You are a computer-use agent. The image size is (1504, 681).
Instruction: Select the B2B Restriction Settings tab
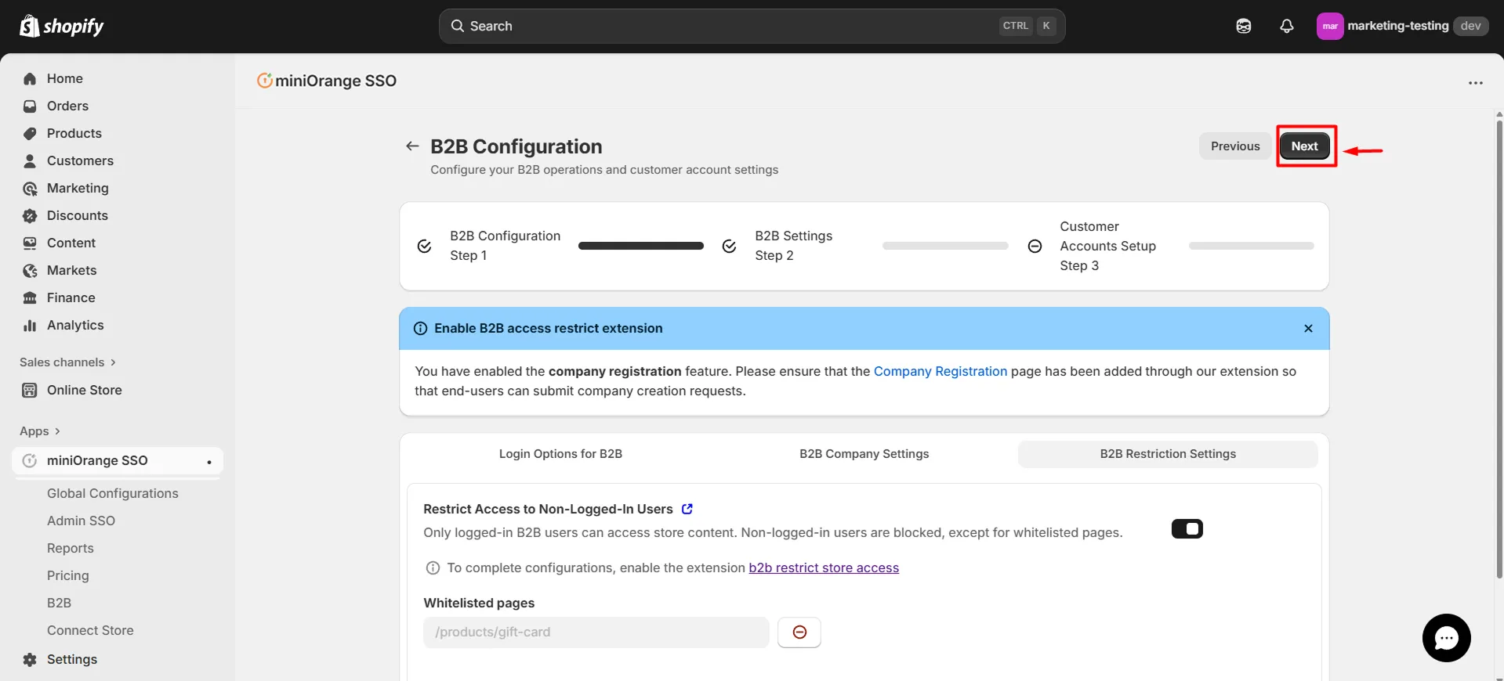1168,454
